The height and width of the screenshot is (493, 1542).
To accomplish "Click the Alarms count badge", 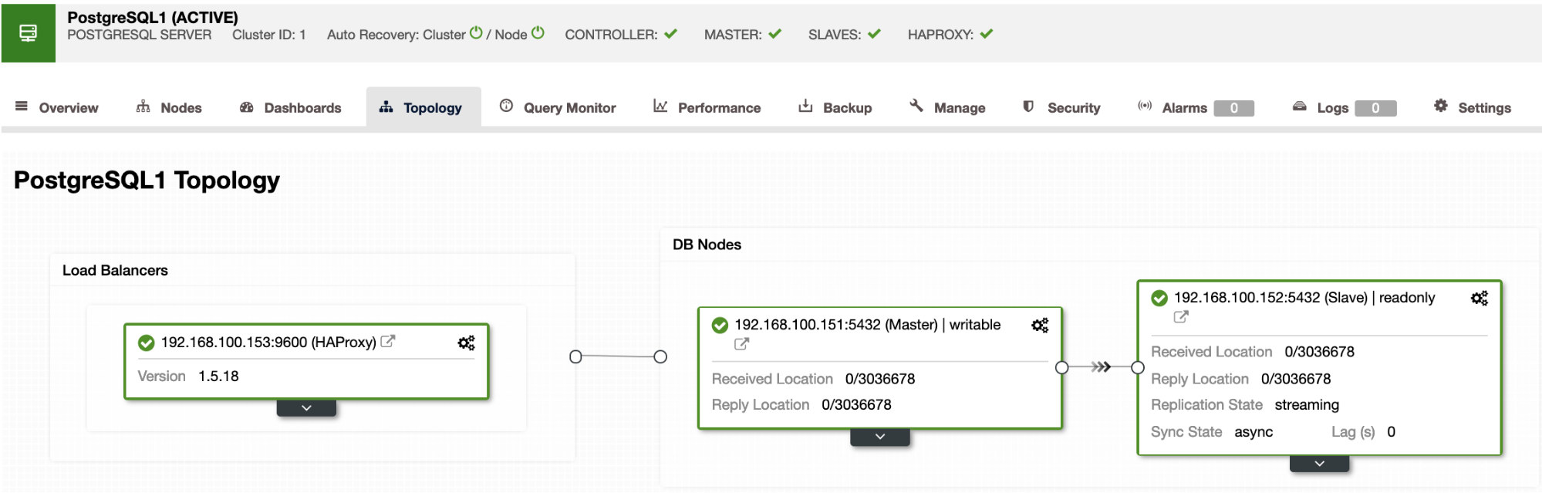I will pos(1233,108).
